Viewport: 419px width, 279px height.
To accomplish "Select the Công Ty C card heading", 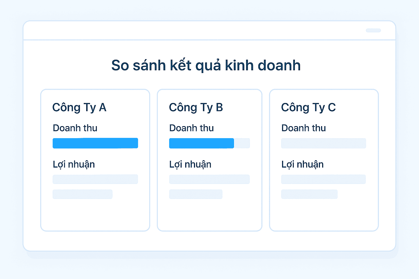I will tap(308, 107).
